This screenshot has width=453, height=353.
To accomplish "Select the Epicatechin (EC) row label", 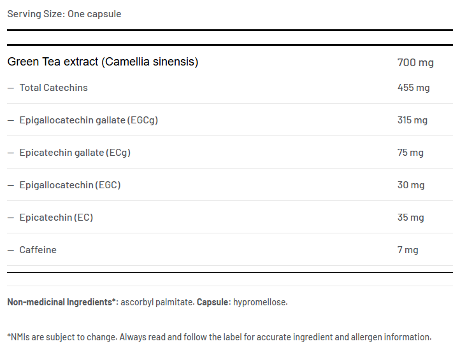I will coord(56,218).
